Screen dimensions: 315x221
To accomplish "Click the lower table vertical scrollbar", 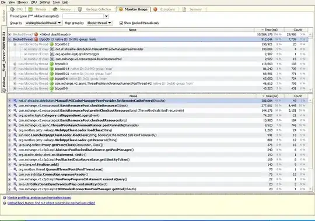I will tap(310, 144).
